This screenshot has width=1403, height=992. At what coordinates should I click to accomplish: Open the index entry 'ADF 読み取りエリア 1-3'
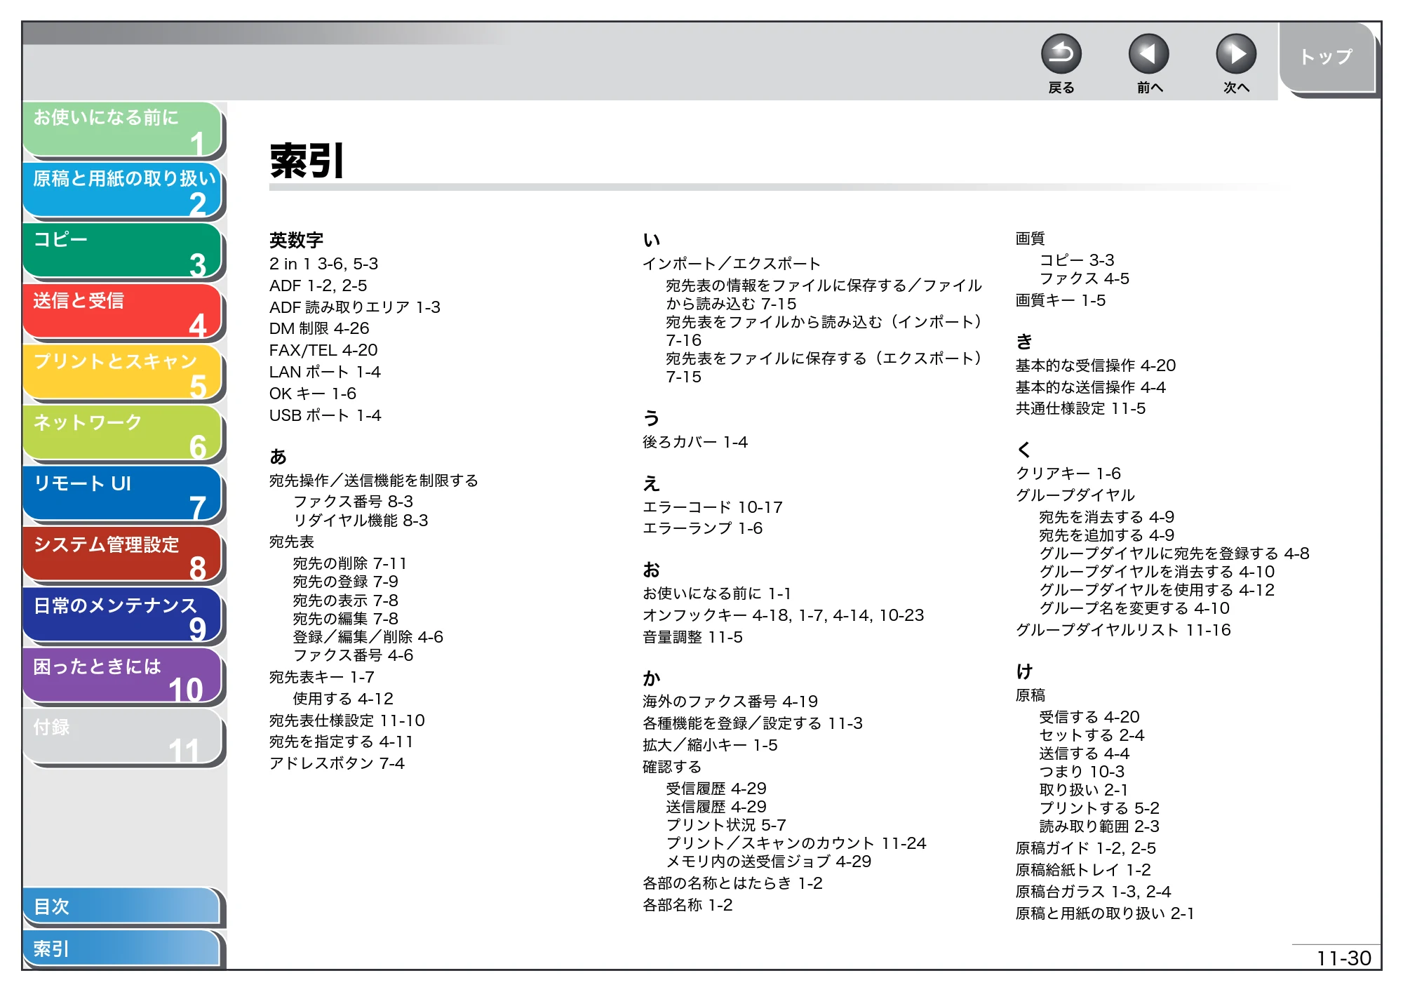[355, 307]
